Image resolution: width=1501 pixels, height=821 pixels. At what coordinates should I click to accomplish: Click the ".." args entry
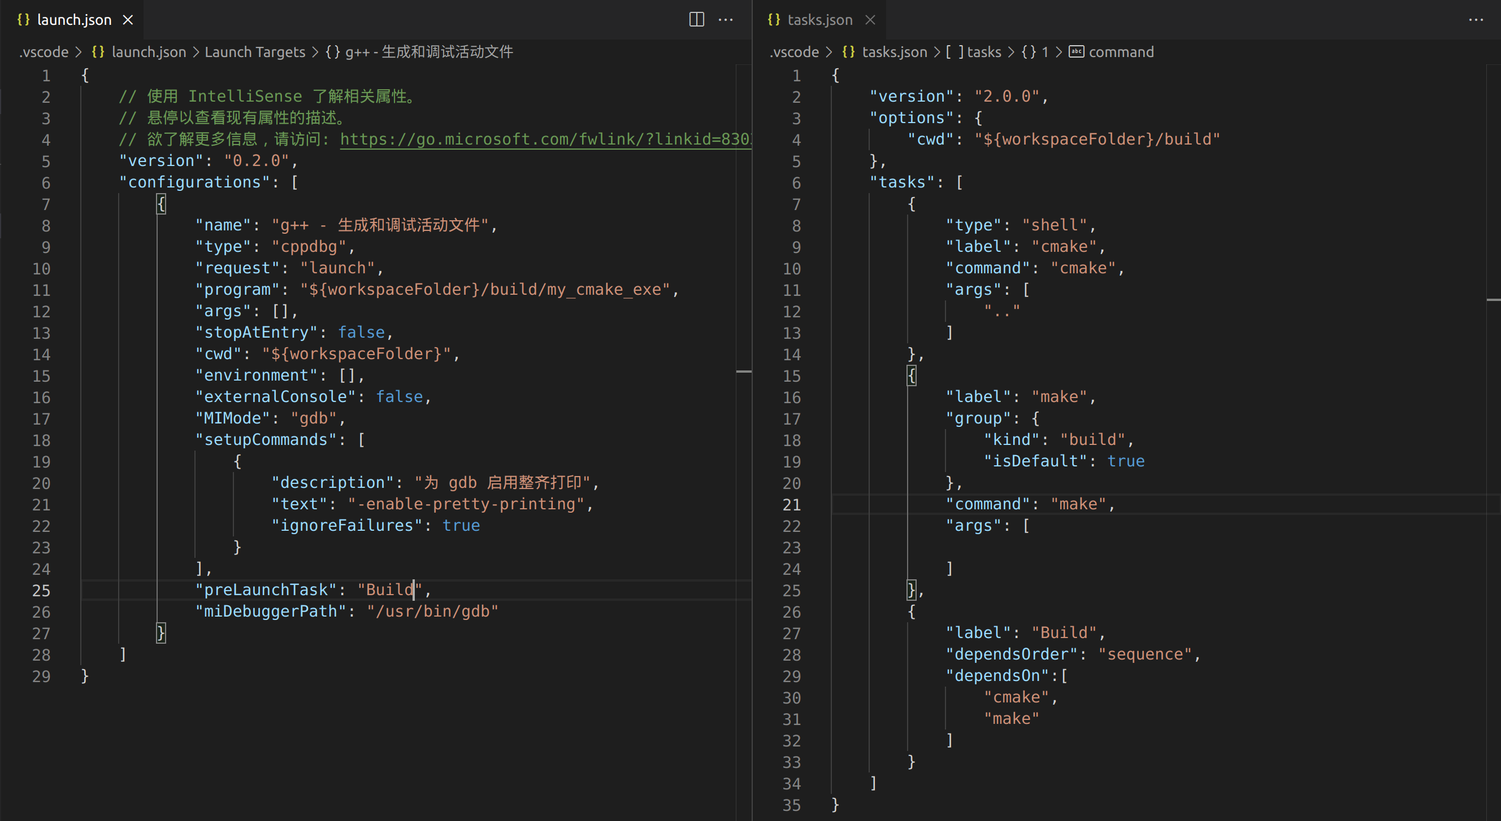click(1002, 311)
